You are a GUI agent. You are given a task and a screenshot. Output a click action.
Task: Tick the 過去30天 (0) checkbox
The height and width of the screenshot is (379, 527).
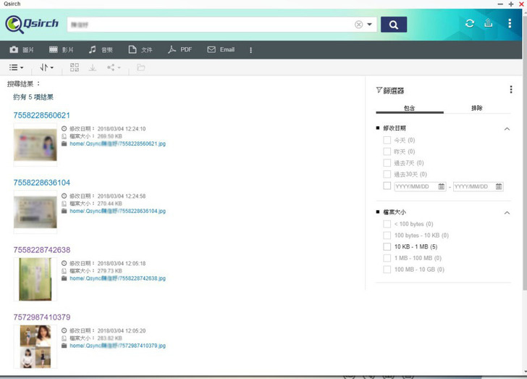(387, 175)
